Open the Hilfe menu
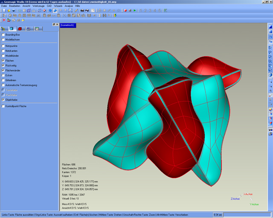273x218 pixels. point(78,6)
